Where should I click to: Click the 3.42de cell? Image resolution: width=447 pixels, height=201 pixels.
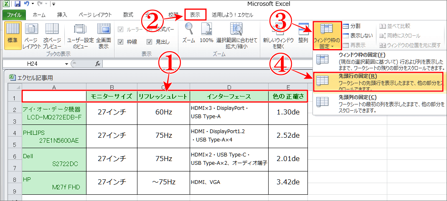point(288,182)
